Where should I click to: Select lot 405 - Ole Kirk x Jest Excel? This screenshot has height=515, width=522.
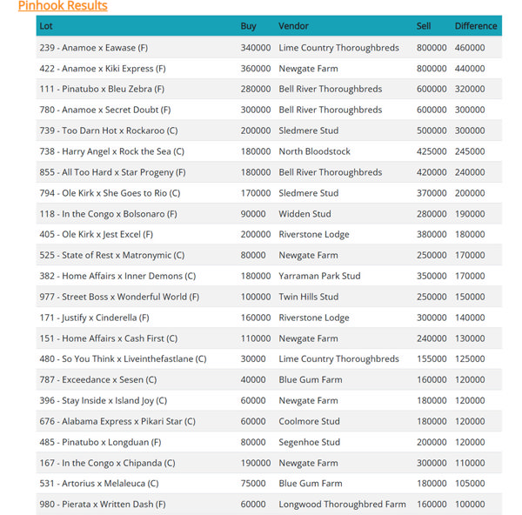97,234
